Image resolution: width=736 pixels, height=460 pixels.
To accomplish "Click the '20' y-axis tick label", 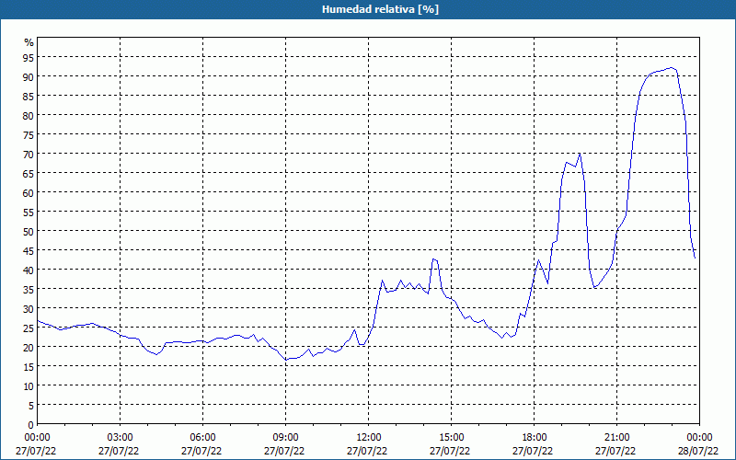I will (x=29, y=347).
